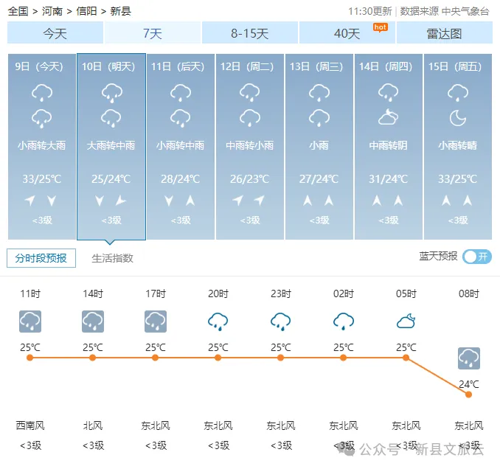Go to 河南 breadcrumb link

(52, 11)
